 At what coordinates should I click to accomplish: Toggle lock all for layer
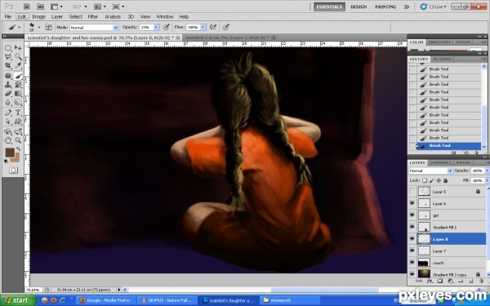[x=446, y=180]
